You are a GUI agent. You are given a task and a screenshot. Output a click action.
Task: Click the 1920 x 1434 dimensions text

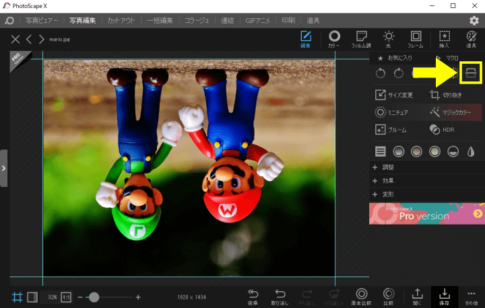pos(192,297)
